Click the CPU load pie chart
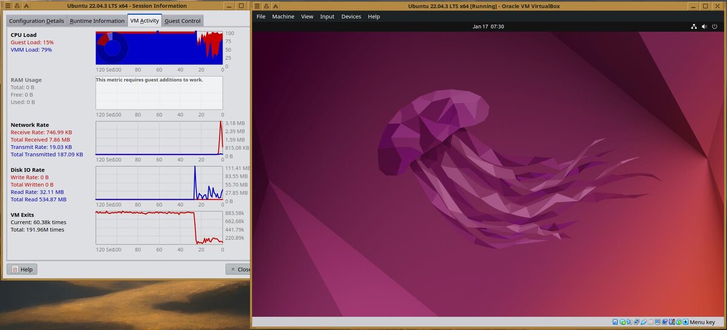This screenshot has height=330, width=727. point(111,48)
